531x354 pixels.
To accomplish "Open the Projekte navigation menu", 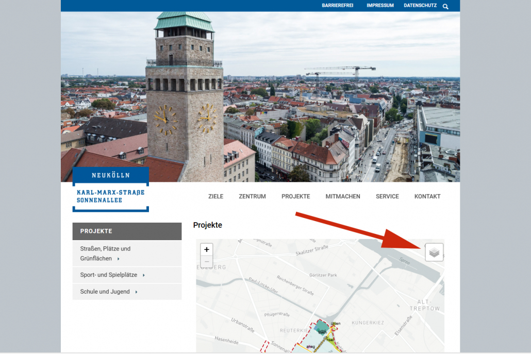I will click(295, 196).
